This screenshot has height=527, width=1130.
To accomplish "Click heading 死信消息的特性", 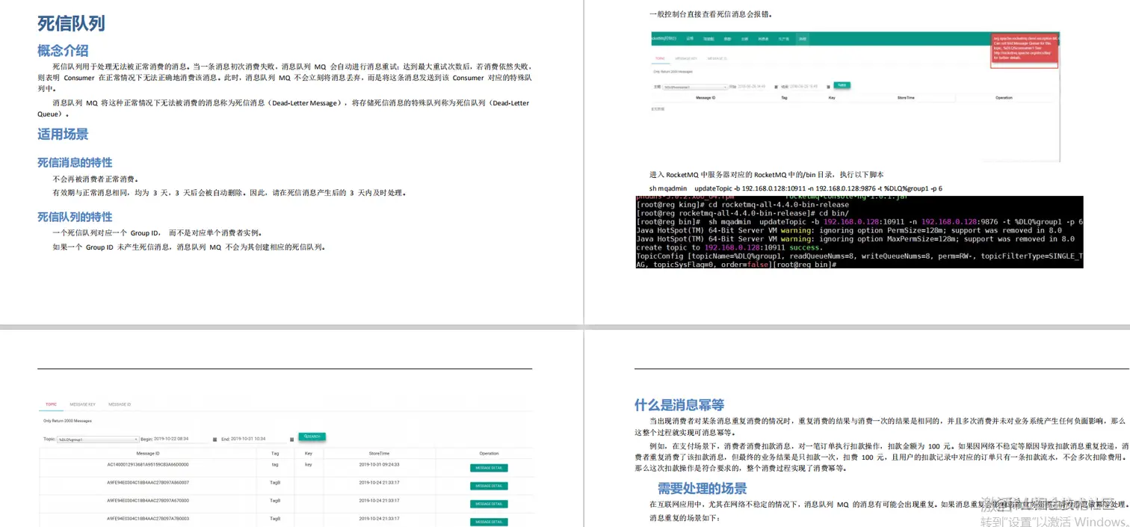I will click(x=75, y=162).
